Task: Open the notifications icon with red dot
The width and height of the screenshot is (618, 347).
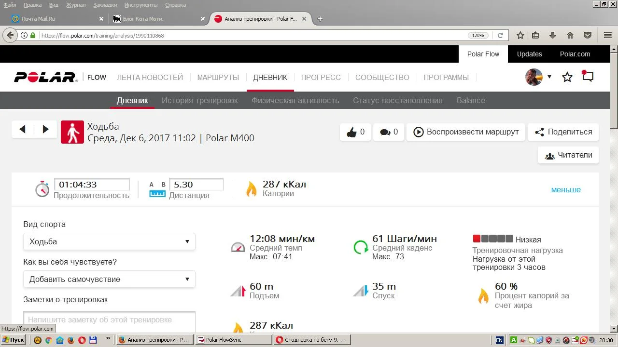Action: pos(588,77)
